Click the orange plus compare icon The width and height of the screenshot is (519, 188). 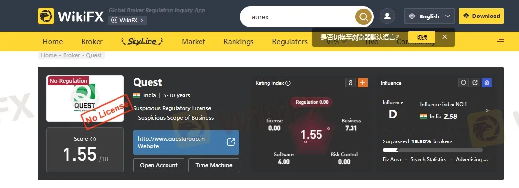tap(363, 82)
